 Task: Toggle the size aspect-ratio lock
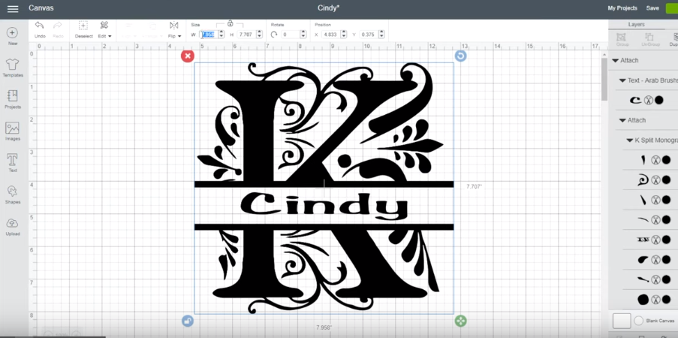click(230, 23)
